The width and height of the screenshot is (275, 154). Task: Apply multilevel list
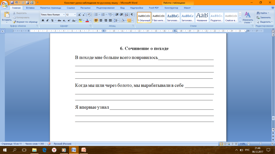(x=110, y=15)
